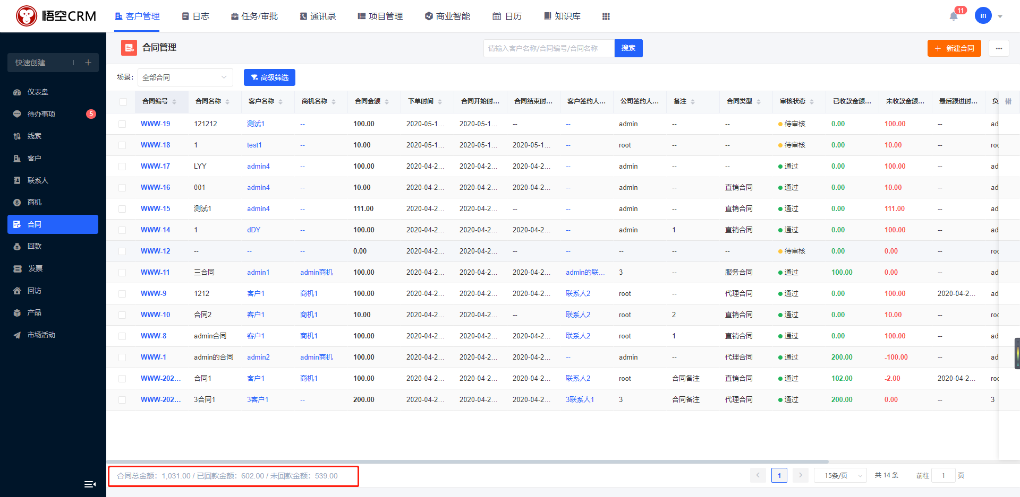Open the more options ellipsis button

[999, 48]
